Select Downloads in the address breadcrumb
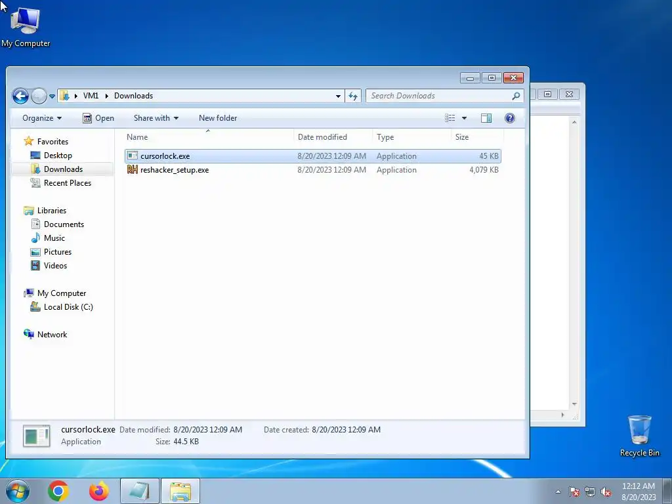Screen dimensions: 672x504 (133, 96)
